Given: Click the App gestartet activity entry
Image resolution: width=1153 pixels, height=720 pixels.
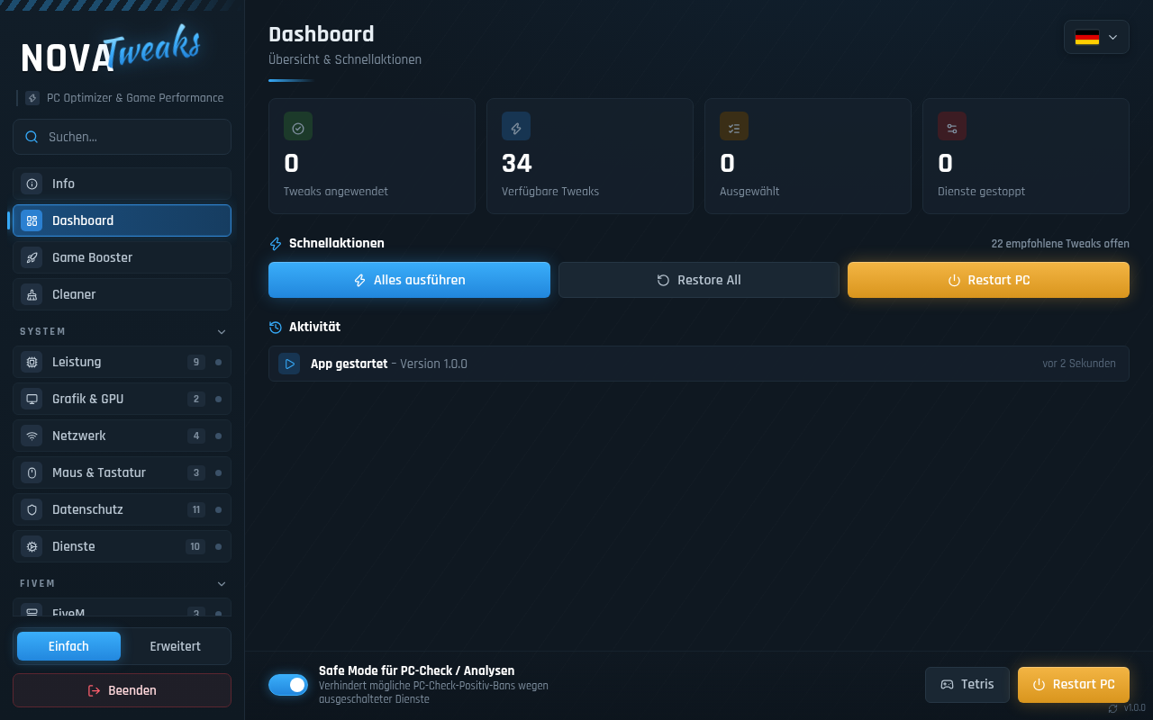Looking at the screenshot, I should (x=699, y=364).
